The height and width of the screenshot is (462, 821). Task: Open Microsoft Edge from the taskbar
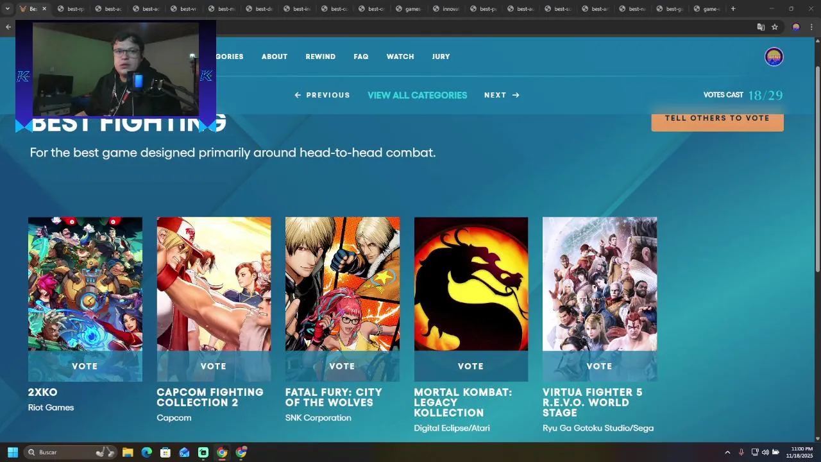pyautogui.click(x=147, y=452)
